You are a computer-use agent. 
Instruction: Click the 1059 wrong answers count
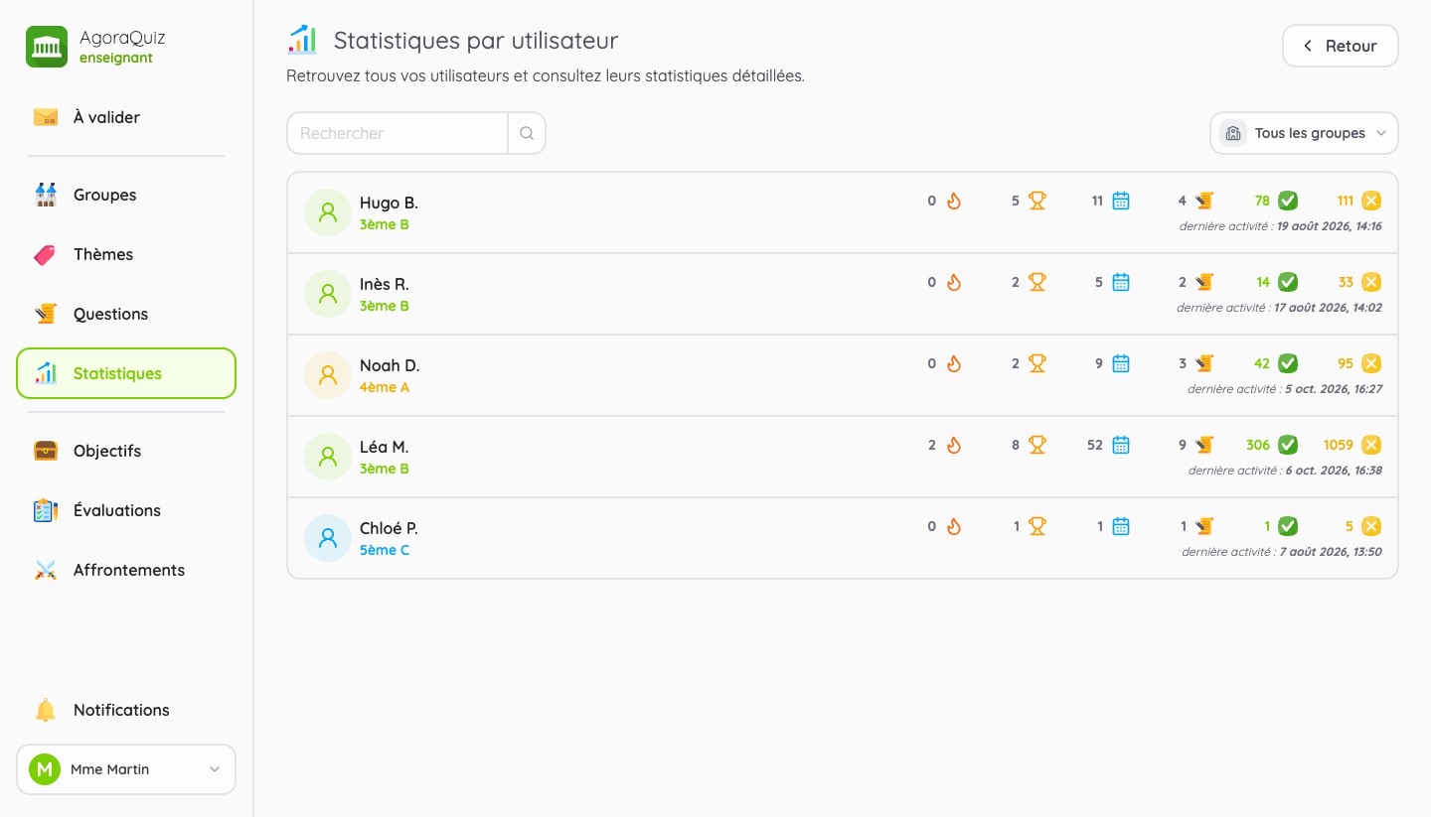[1338, 445]
